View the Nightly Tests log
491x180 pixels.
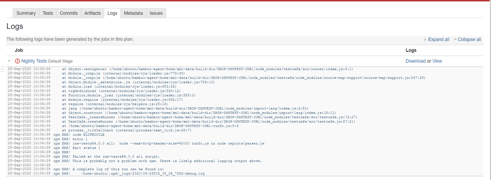pyautogui.click(x=437, y=61)
